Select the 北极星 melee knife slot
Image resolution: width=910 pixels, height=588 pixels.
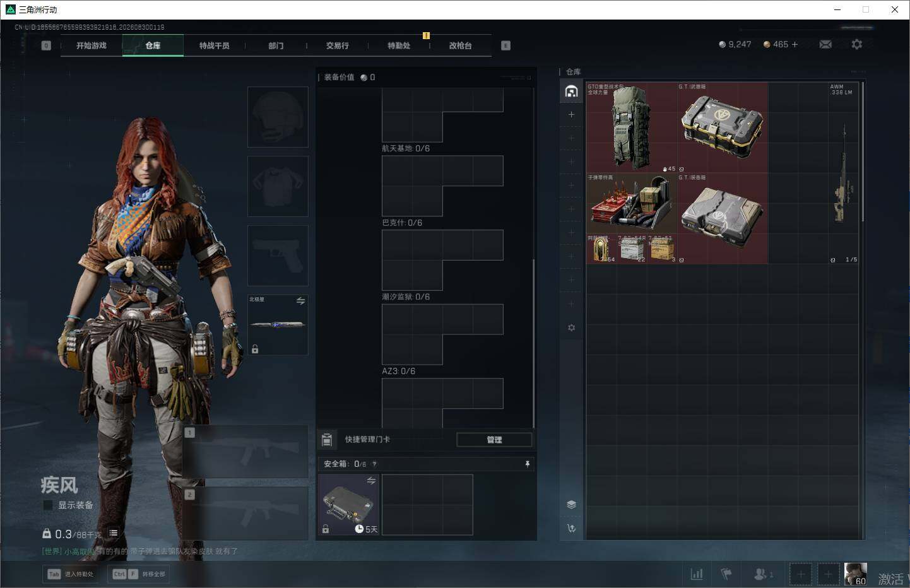pos(278,325)
